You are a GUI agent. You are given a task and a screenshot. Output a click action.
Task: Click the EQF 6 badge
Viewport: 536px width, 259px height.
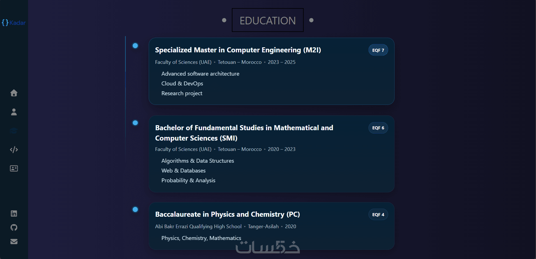pos(378,128)
